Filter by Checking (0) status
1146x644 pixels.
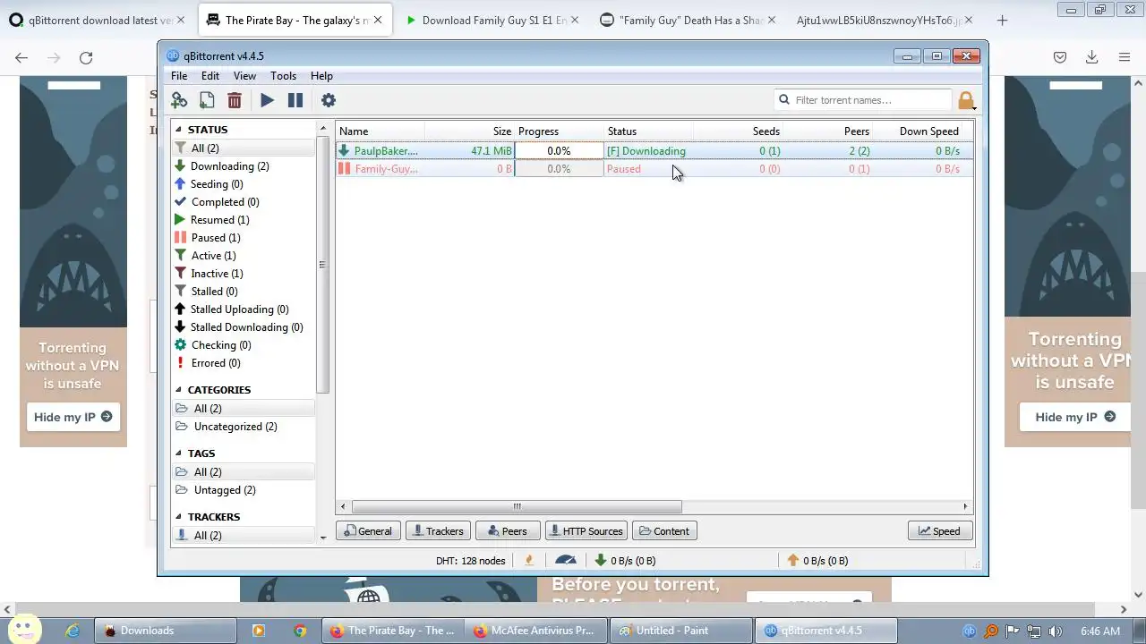220,344
